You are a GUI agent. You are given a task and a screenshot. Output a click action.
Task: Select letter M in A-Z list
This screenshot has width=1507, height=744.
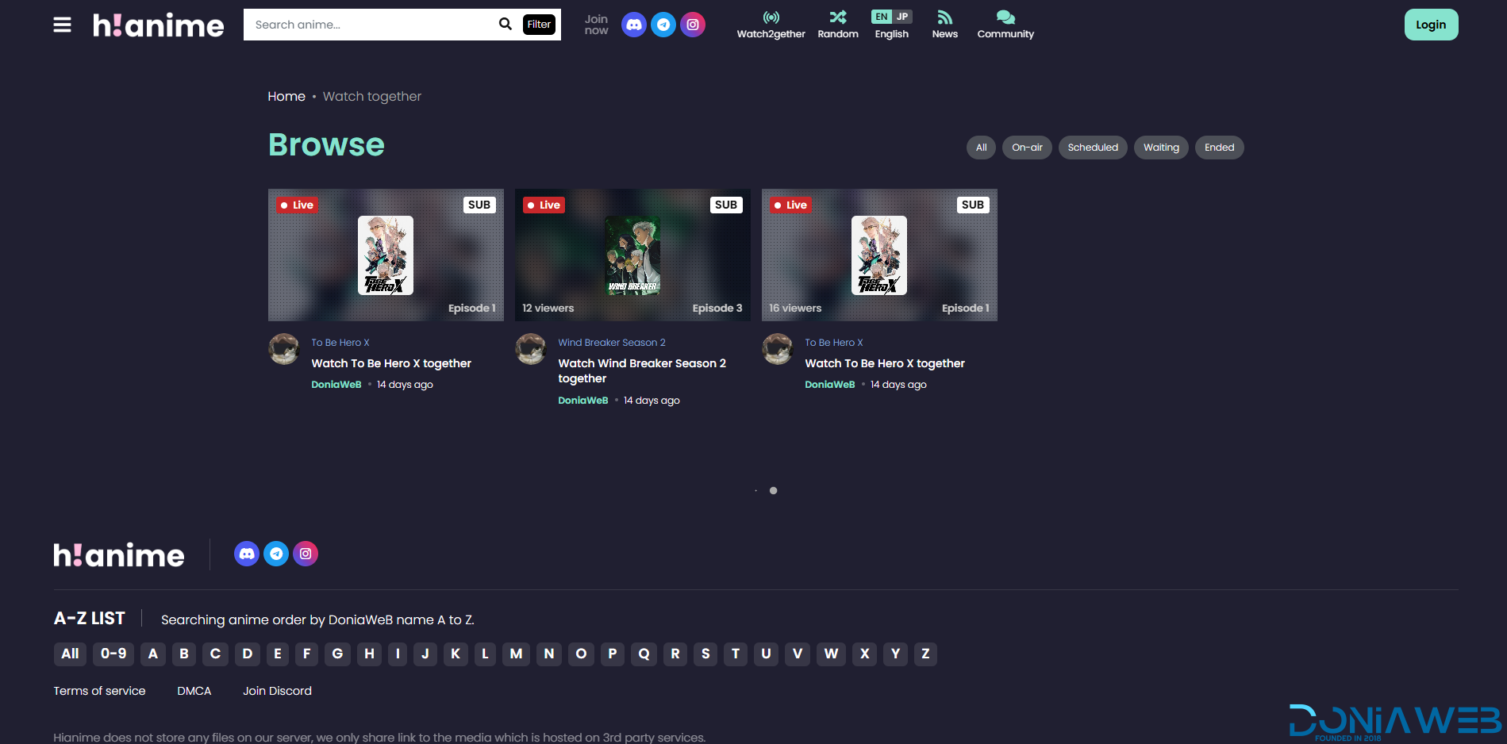click(516, 654)
